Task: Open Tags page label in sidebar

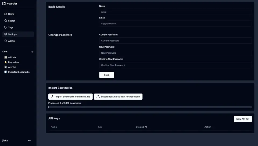Action: (x=11, y=27)
